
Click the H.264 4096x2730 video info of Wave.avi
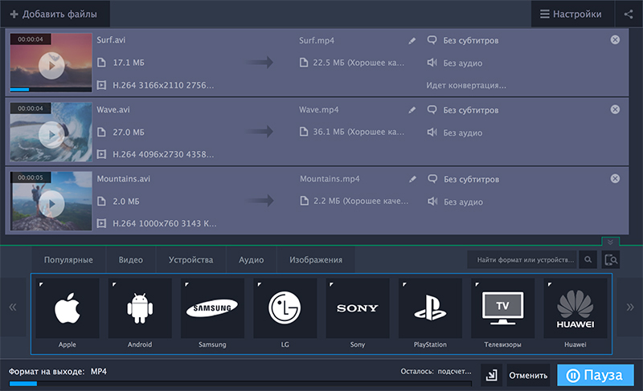[155, 154]
